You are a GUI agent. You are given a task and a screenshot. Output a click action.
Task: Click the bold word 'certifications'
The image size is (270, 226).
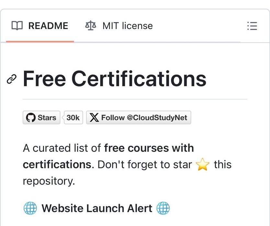pos(57,165)
